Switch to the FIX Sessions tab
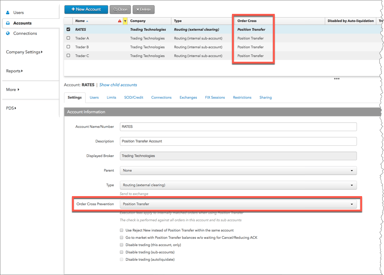The height and width of the screenshot is (275, 384). [x=215, y=98]
